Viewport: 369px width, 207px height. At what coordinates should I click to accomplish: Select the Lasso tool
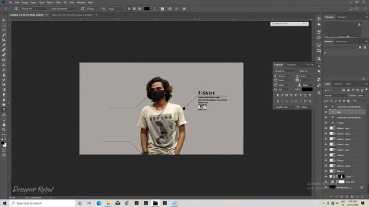[4, 30]
